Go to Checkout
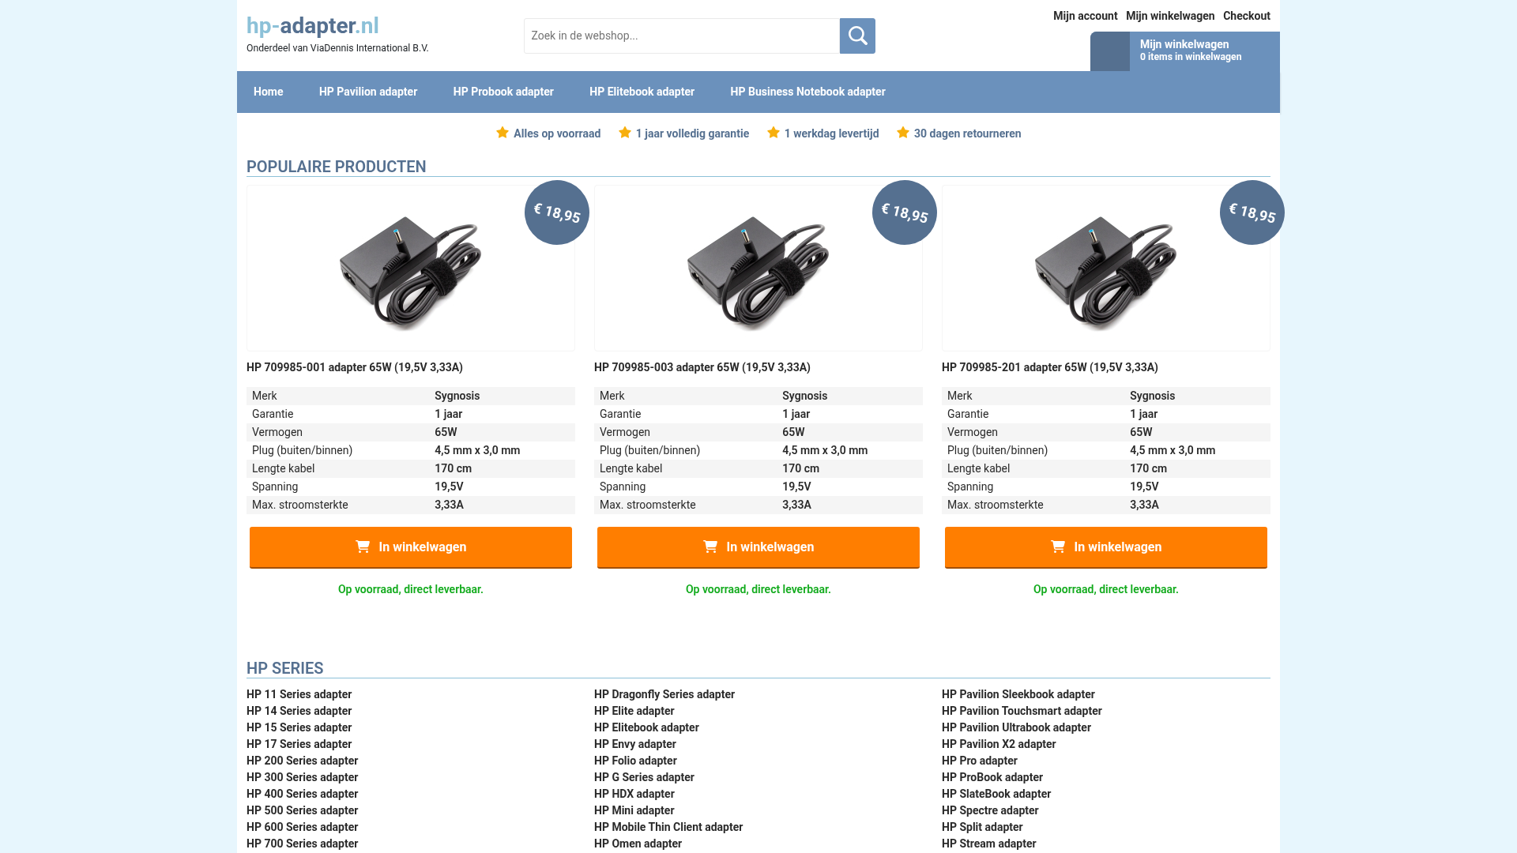This screenshot has height=853, width=1517. [1247, 16]
